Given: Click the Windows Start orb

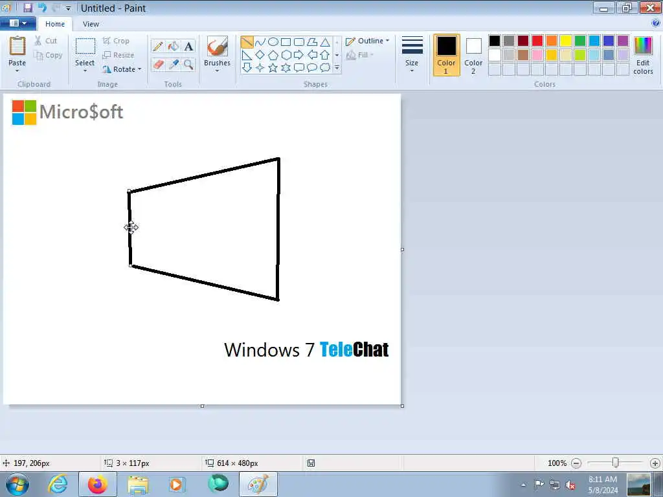Looking at the screenshot, I should point(17,484).
